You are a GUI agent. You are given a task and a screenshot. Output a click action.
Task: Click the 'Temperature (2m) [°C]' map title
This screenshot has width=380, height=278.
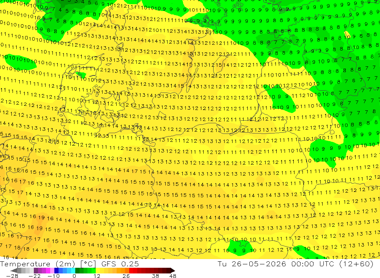(48, 264)
